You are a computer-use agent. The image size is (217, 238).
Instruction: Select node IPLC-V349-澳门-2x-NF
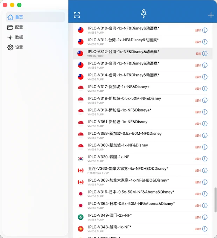(x=143, y=217)
